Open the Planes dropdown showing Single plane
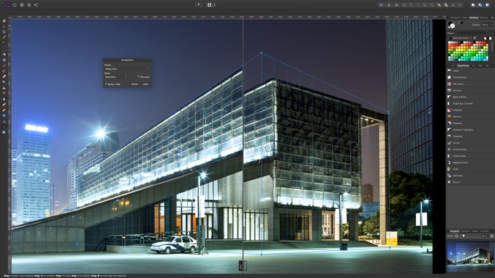 [127, 69]
